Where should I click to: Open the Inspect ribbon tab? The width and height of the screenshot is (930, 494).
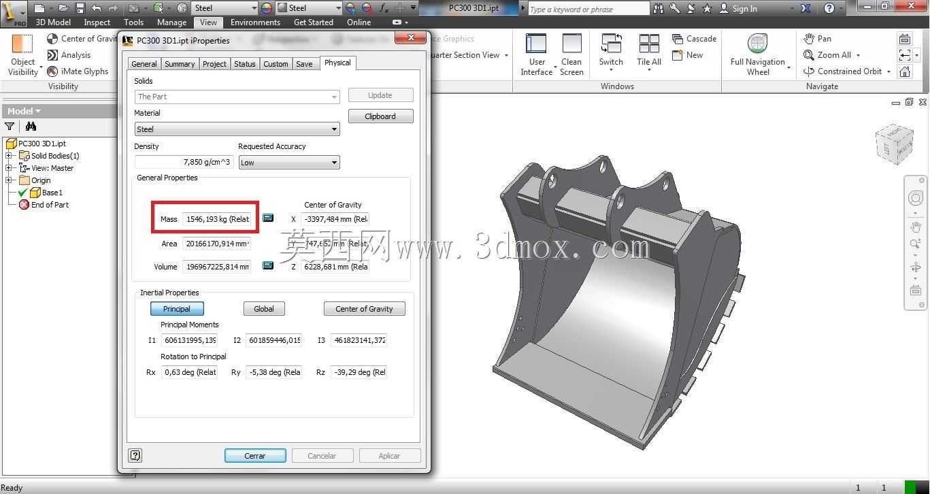pyautogui.click(x=97, y=22)
